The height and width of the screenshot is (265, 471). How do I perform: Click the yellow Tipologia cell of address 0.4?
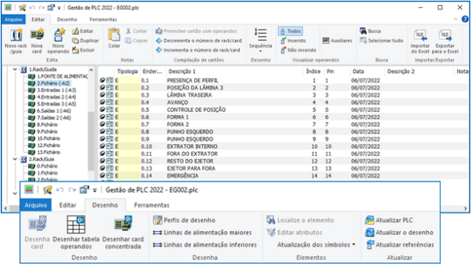coord(128,102)
